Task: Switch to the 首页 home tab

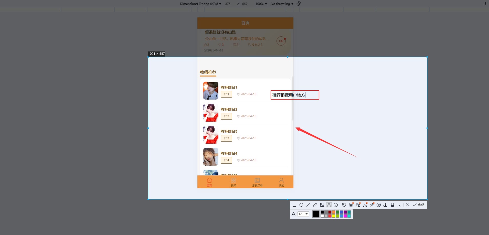Action: (x=209, y=182)
